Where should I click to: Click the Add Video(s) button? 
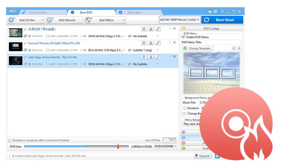pyautogui.click(x=65, y=20)
